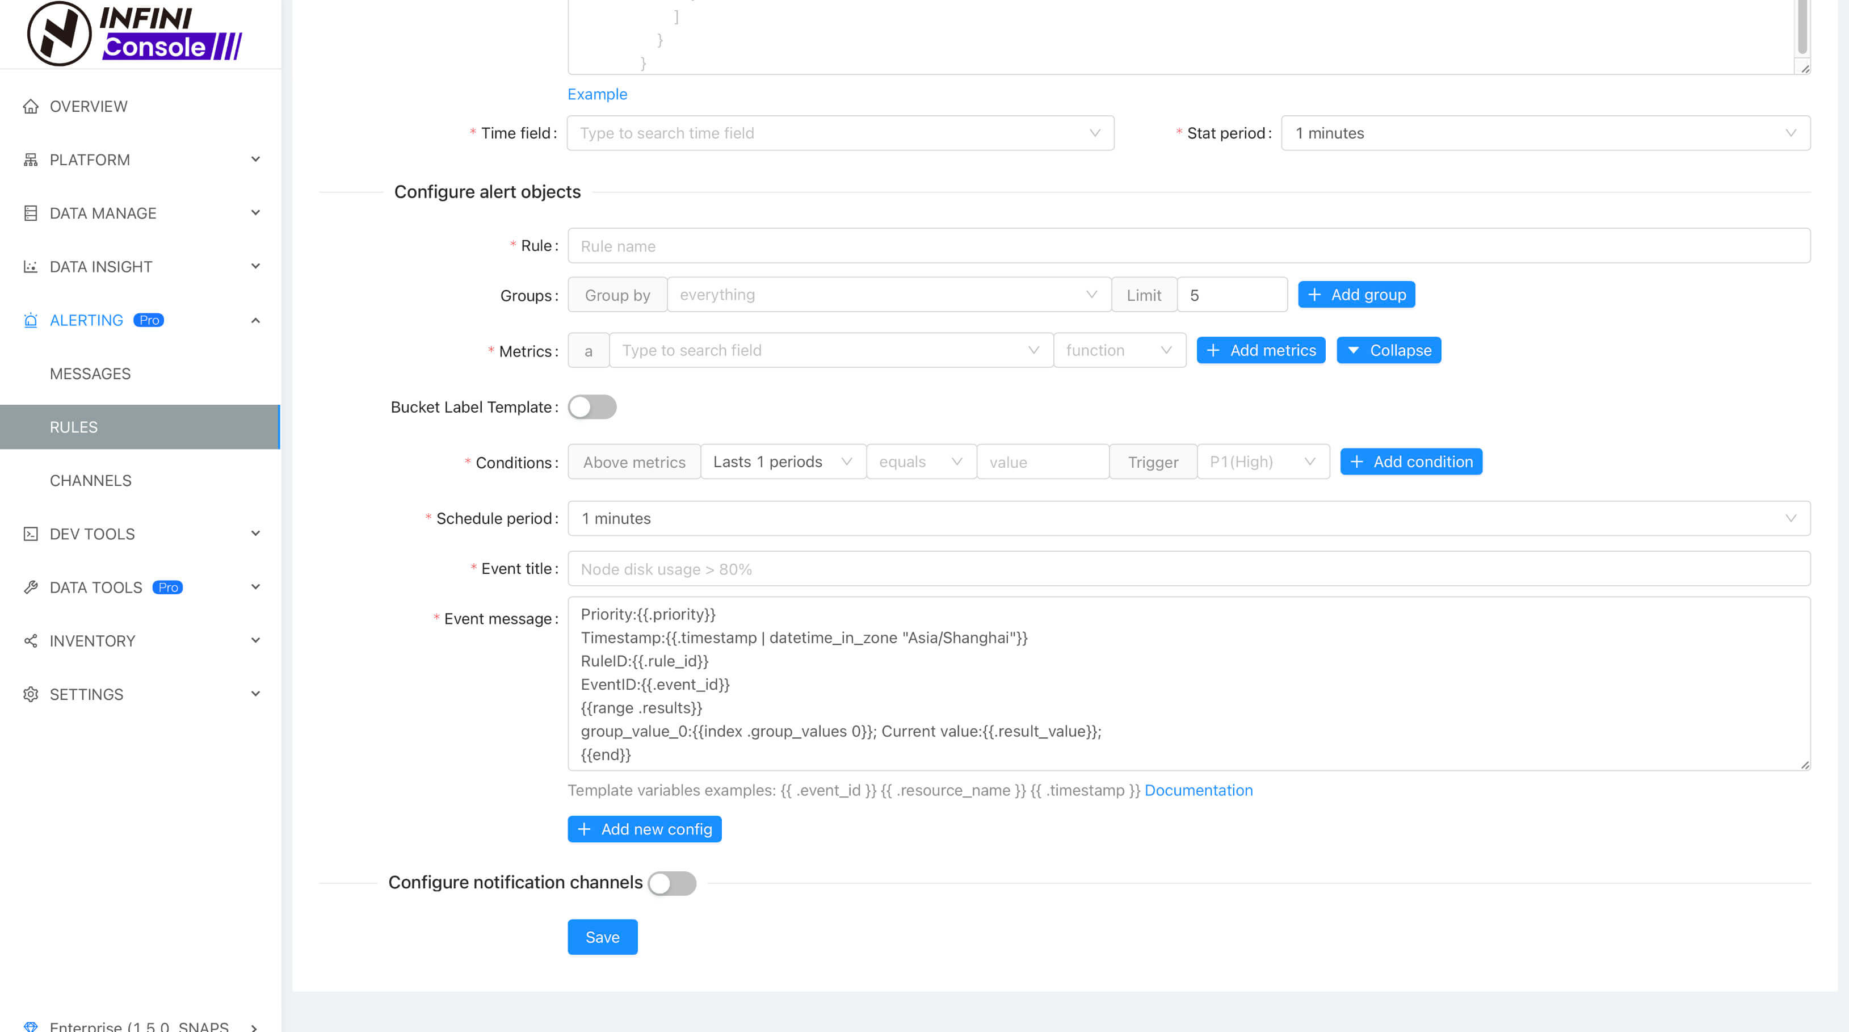Screen dimensions: 1849x1032
Task: Open the Stat period dropdown
Action: [x=1545, y=133]
